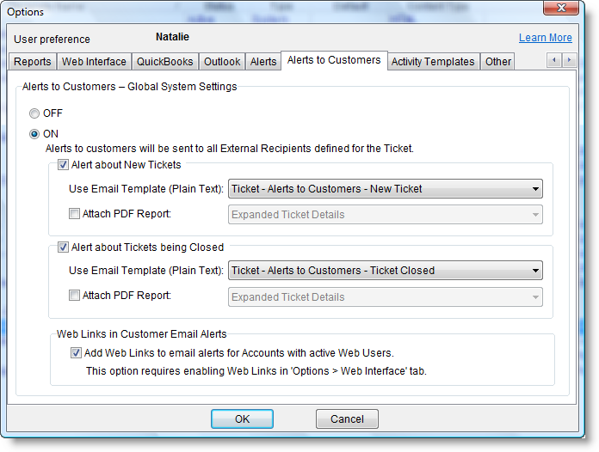The width and height of the screenshot is (599, 452).
Task: Switch to Activity Templates tab
Action: [x=433, y=62]
